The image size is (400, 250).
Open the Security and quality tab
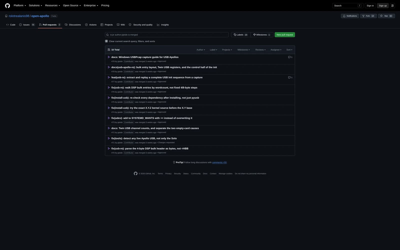(140, 25)
